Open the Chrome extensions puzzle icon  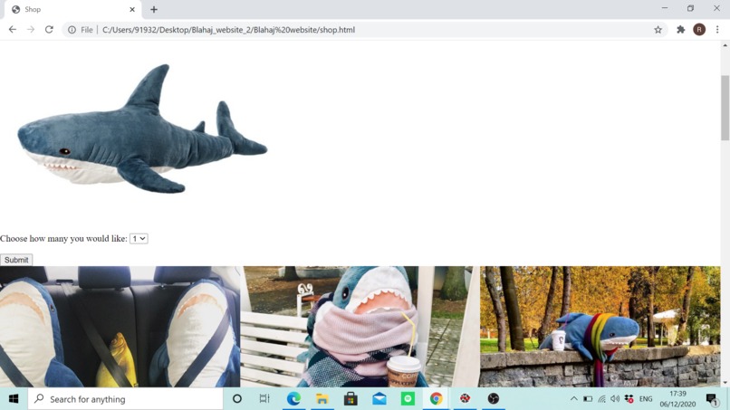[x=681, y=30]
